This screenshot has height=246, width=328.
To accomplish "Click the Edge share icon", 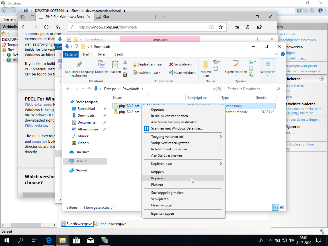I will coord(259,27).
